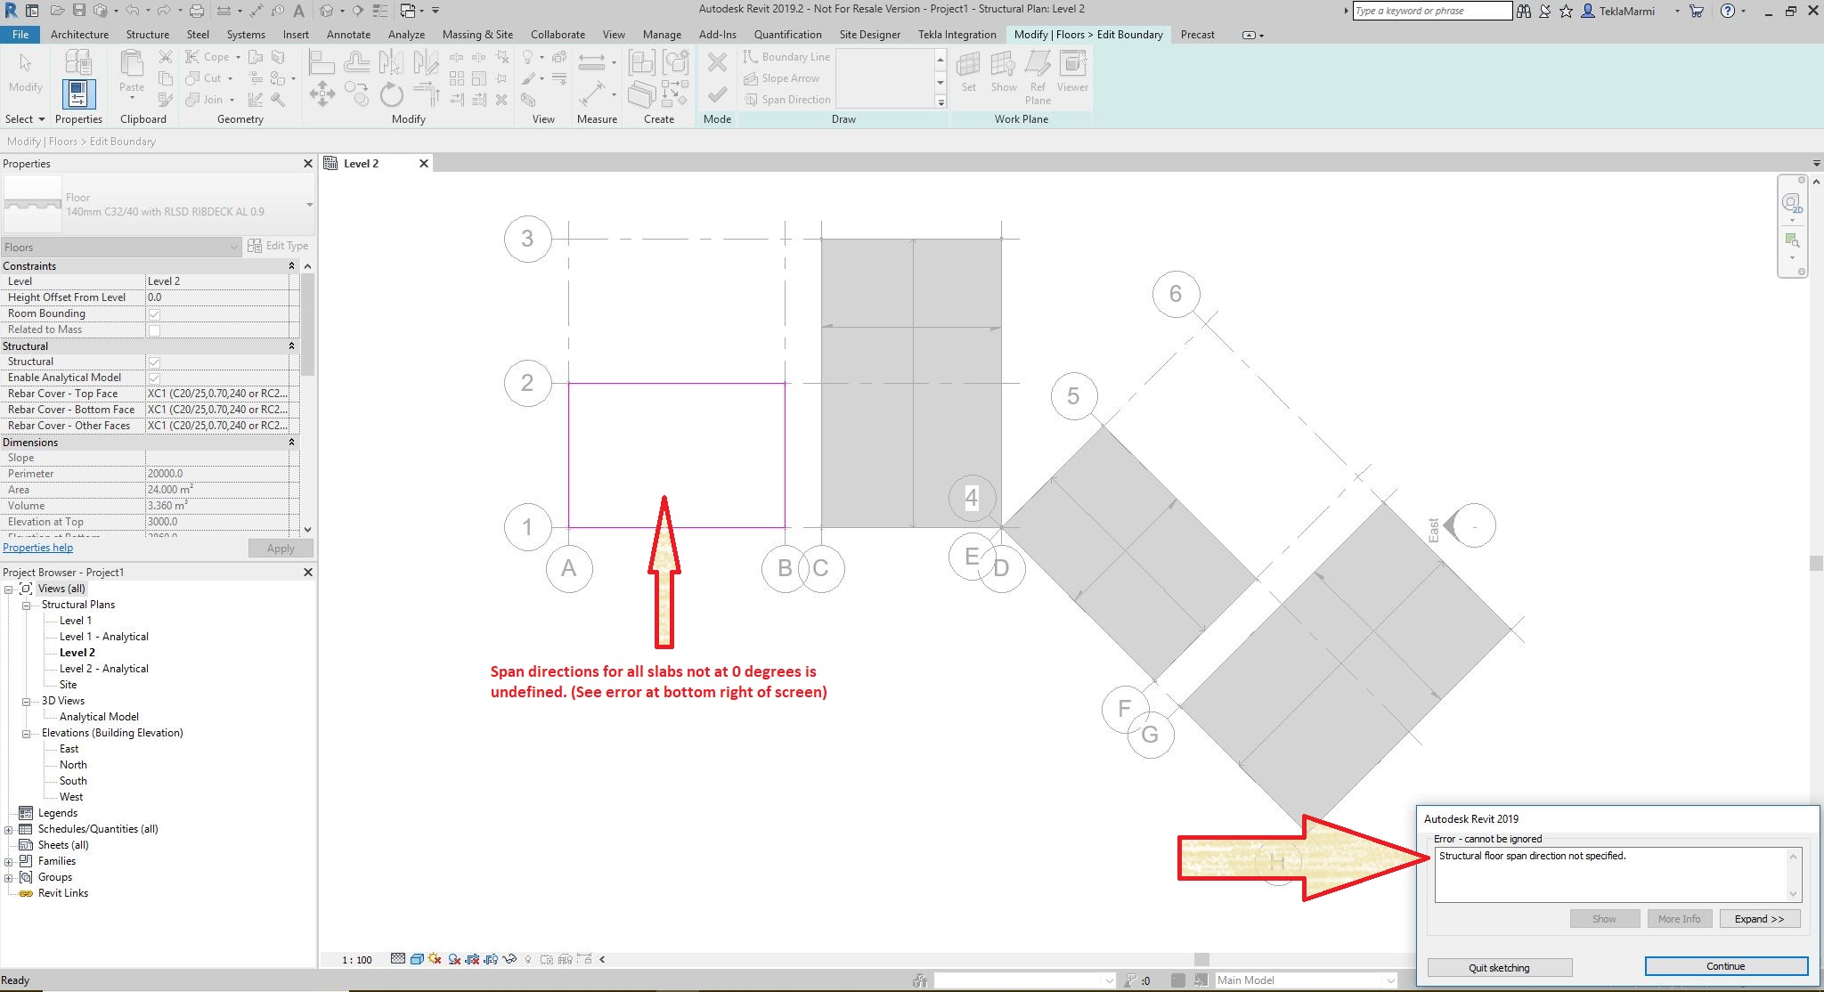Viewport: 1824px width, 992px height.
Task: Select the Span Direction draw tool
Action: tap(787, 100)
